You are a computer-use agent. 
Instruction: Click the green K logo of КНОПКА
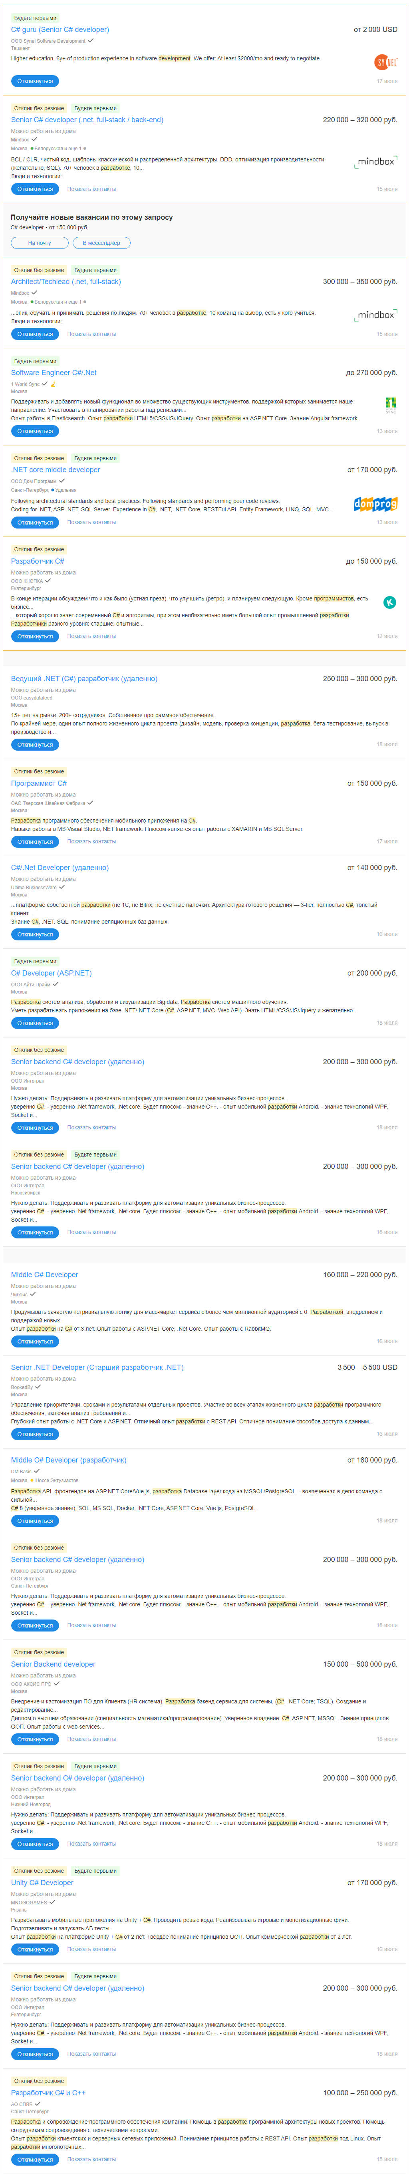coord(389,602)
